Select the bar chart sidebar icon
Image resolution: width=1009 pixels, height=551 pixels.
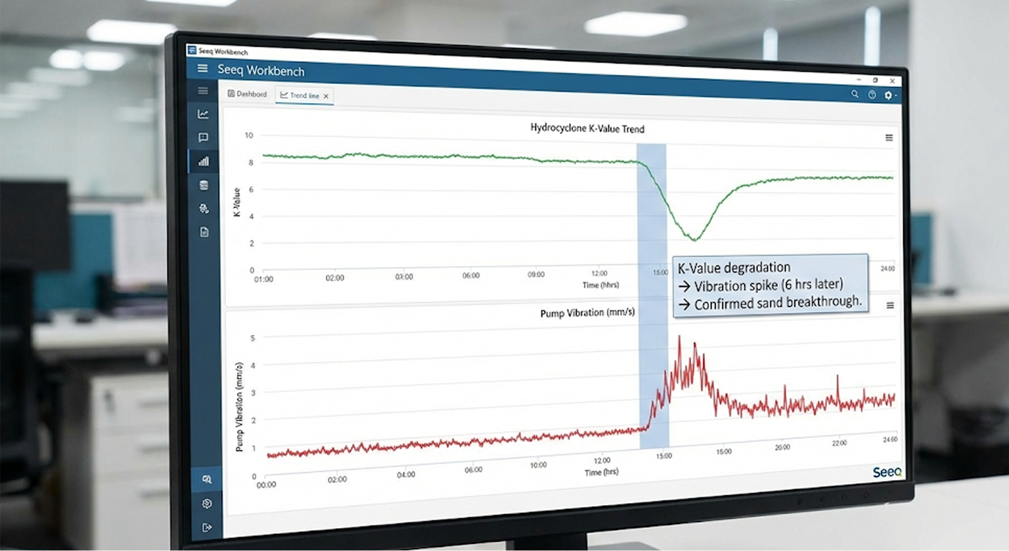(x=204, y=162)
